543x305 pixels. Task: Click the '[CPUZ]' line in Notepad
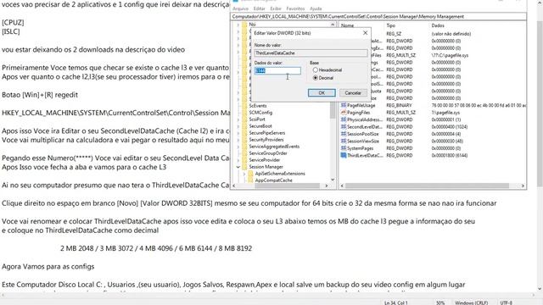click(13, 23)
